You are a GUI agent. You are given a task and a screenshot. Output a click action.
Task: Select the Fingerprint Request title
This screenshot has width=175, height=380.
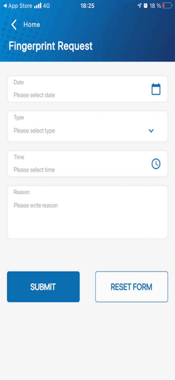click(x=50, y=46)
